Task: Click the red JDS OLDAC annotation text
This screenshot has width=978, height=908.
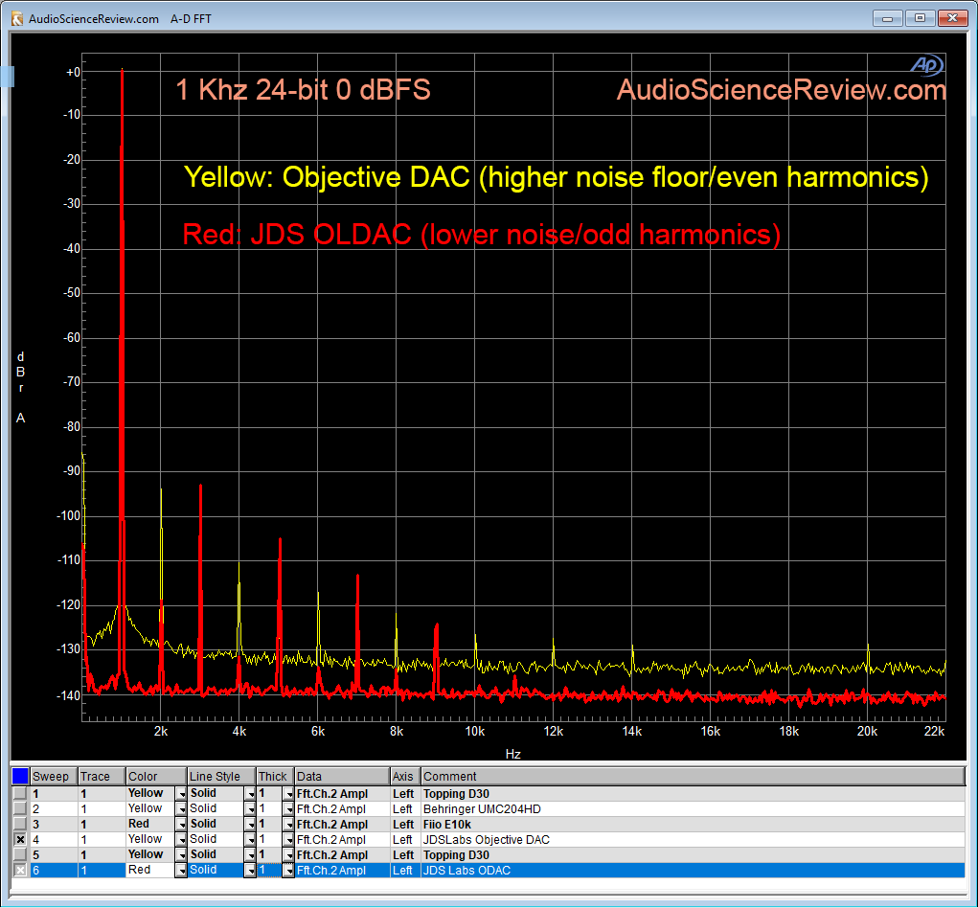Action: click(x=482, y=235)
